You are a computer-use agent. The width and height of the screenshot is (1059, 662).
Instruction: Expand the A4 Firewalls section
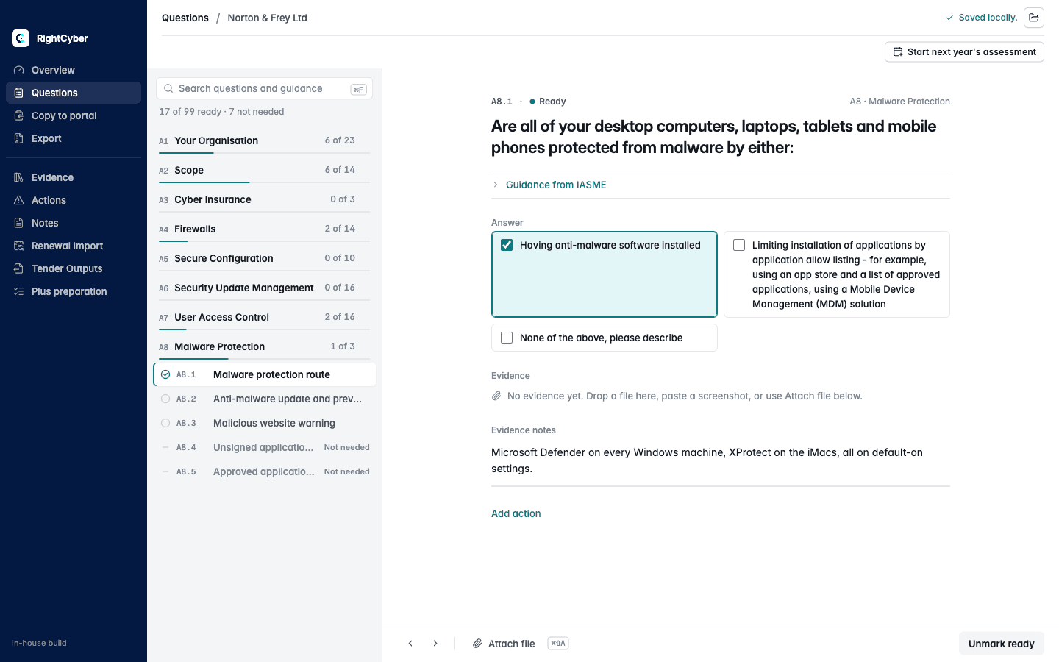pos(264,229)
